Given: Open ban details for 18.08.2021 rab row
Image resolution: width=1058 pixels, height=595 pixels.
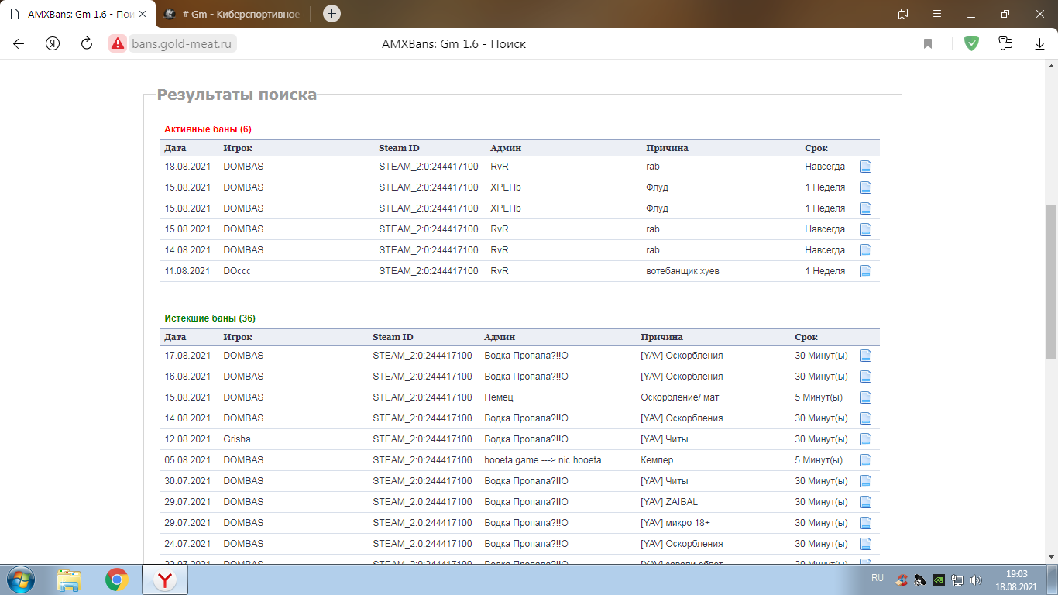Looking at the screenshot, I should pyautogui.click(x=866, y=167).
